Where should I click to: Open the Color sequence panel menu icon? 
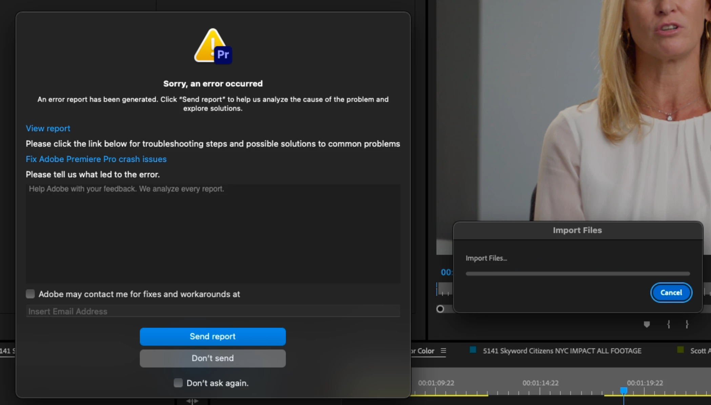click(x=443, y=351)
